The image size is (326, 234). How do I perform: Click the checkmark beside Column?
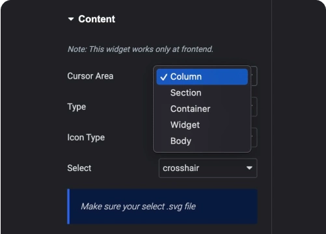163,77
